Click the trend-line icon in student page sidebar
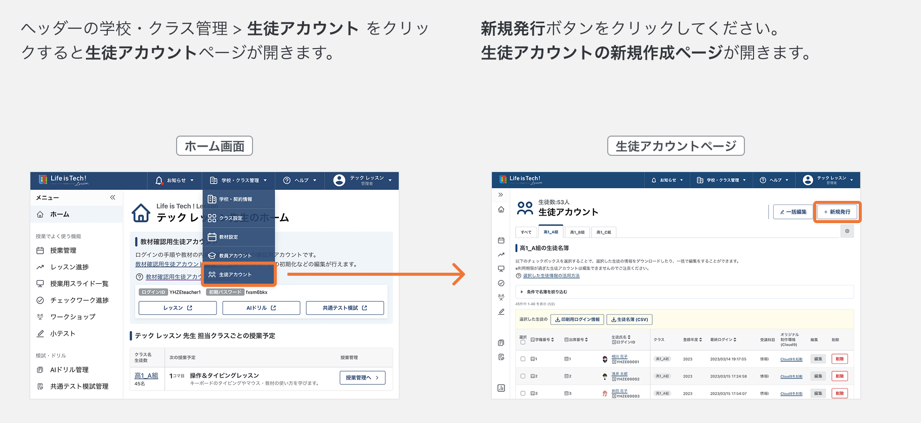 click(x=501, y=255)
